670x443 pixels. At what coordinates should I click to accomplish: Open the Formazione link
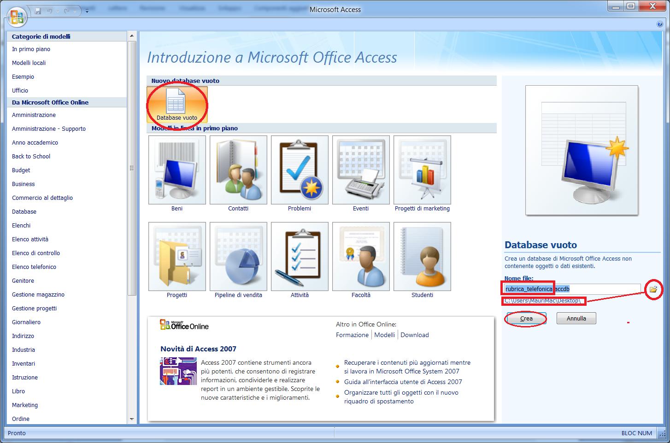[352, 335]
